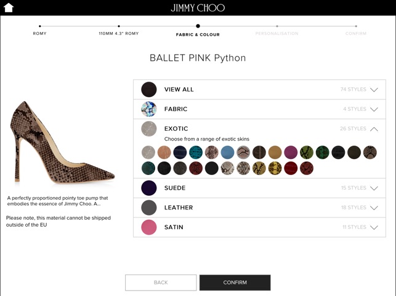Viewport: 396px width, 296px height.
Task: Expand the Suede section chevron
Action: click(374, 188)
